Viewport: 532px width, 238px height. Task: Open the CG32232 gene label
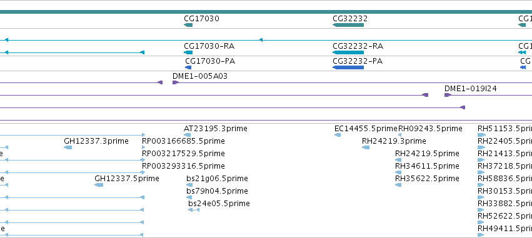[x=350, y=19]
